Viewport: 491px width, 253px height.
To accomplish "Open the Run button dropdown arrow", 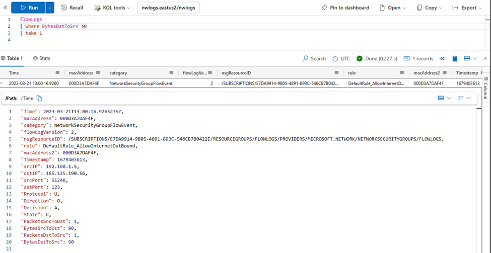I will tap(50, 8).
